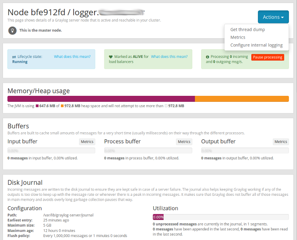
Task: Click the orange heap space legend square
Action: coord(62,106)
